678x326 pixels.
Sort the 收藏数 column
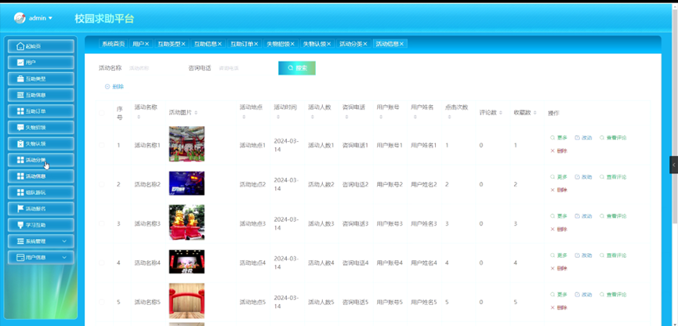(x=535, y=112)
